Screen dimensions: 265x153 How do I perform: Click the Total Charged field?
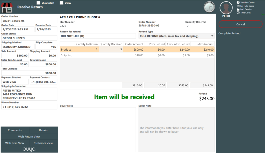(x=29, y=73)
